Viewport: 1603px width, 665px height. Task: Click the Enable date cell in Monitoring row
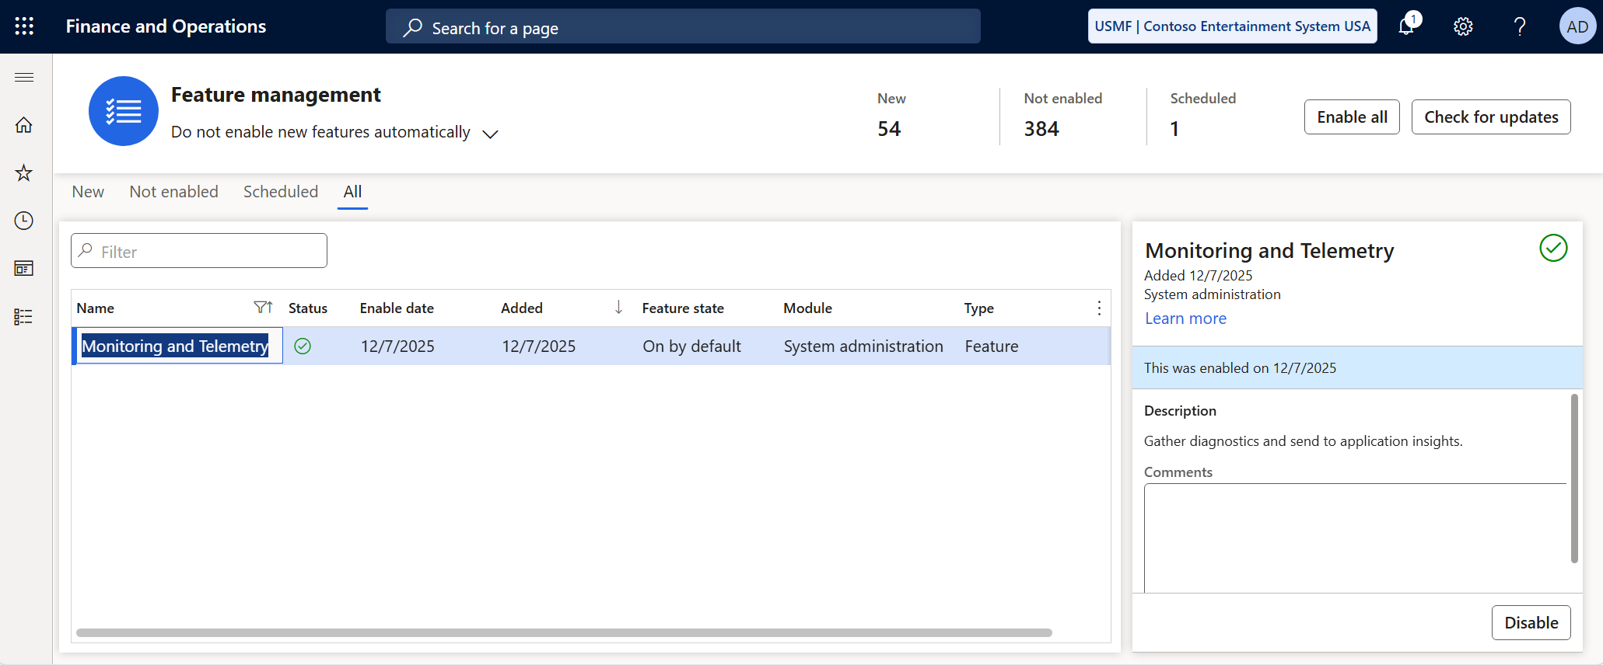[x=397, y=346]
